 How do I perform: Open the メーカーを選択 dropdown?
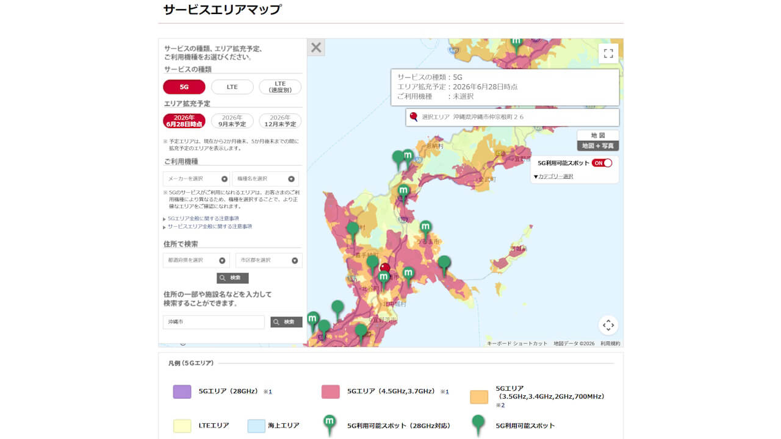point(196,179)
